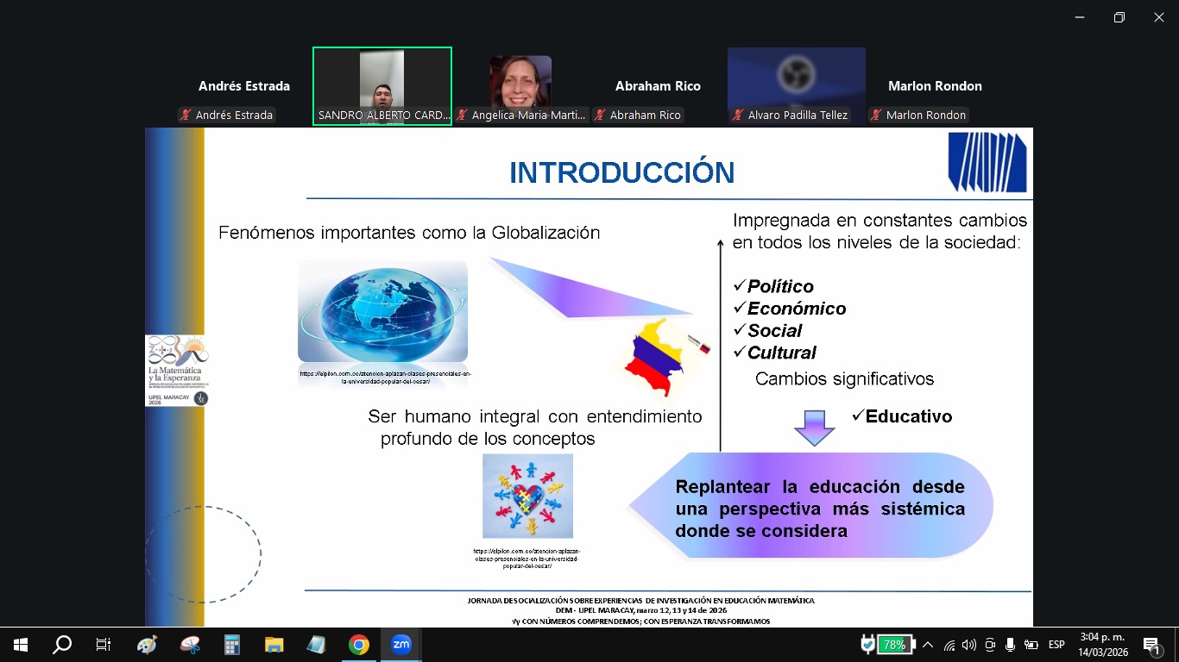Image resolution: width=1179 pixels, height=662 pixels.
Task: Open the Calculator from taskbar
Action: click(x=232, y=645)
